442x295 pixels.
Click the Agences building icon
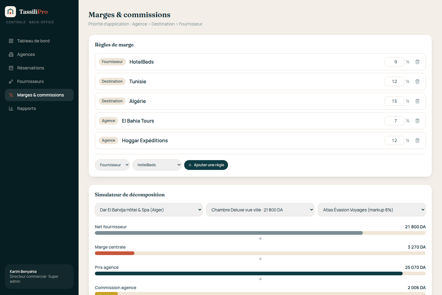pyautogui.click(x=11, y=54)
